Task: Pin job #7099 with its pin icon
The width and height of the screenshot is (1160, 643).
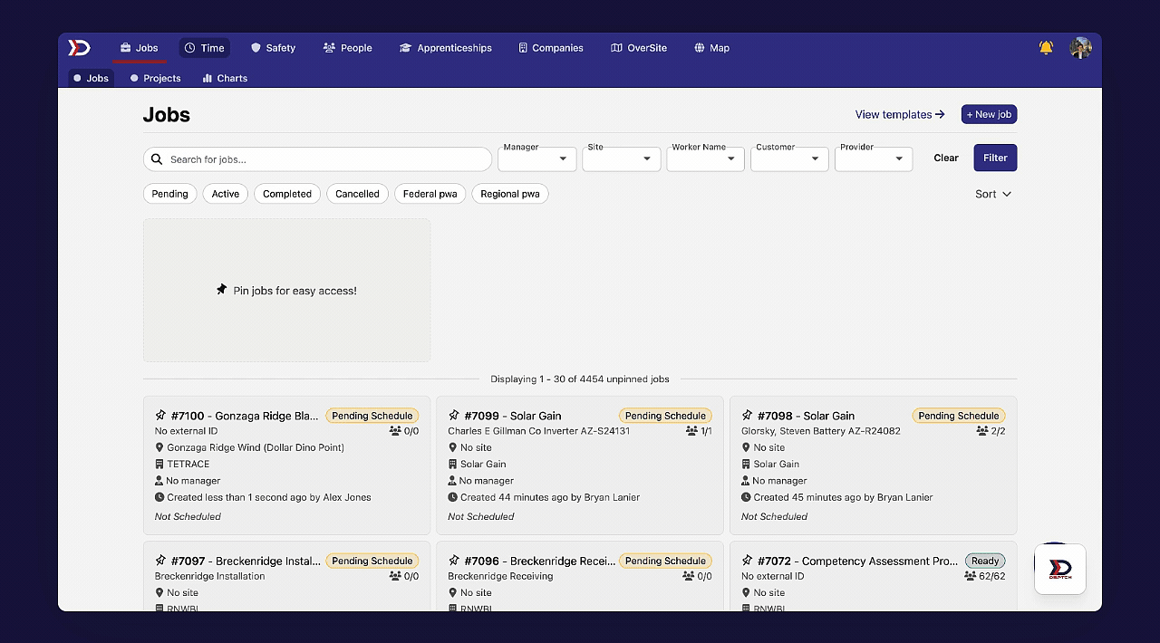Action: pos(454,416)
